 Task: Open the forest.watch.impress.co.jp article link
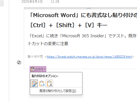point(89,57)
